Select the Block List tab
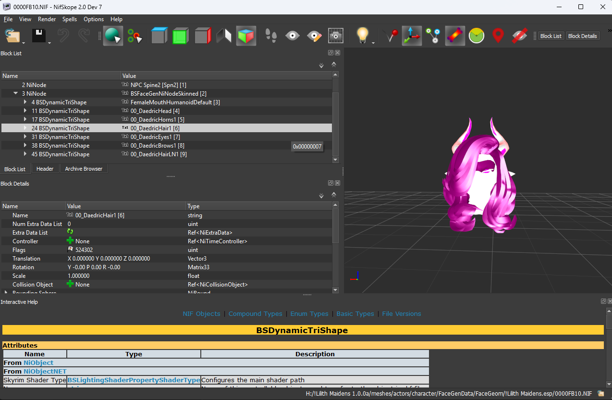Viewport: 612px width, 400px height. click(15, 169)
